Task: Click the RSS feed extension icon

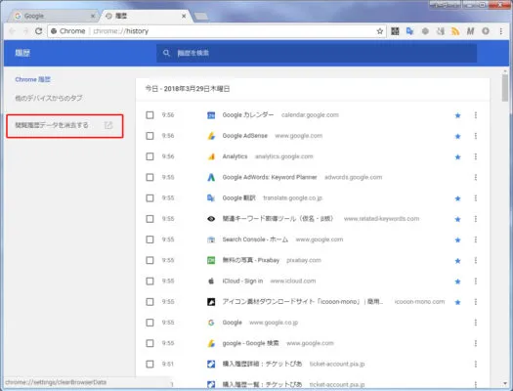Action: [455, 31]
